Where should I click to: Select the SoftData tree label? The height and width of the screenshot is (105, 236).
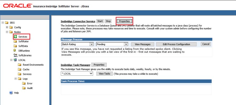[23, 46]
